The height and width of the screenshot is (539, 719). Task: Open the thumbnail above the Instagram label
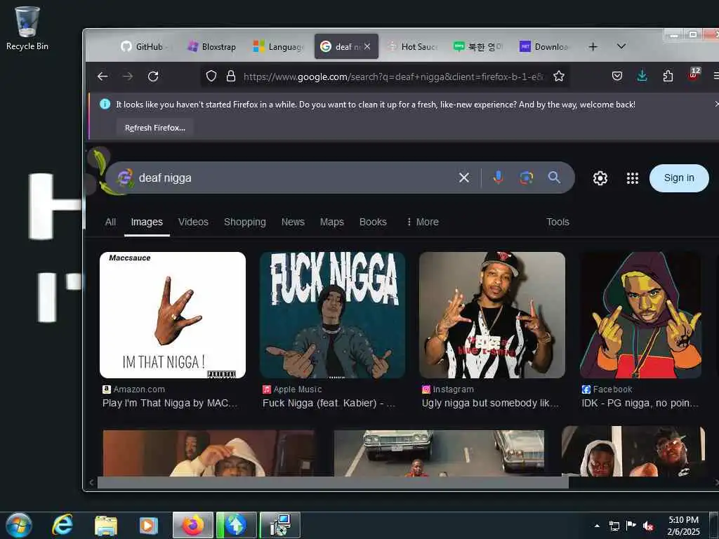[x=492, y=315]
